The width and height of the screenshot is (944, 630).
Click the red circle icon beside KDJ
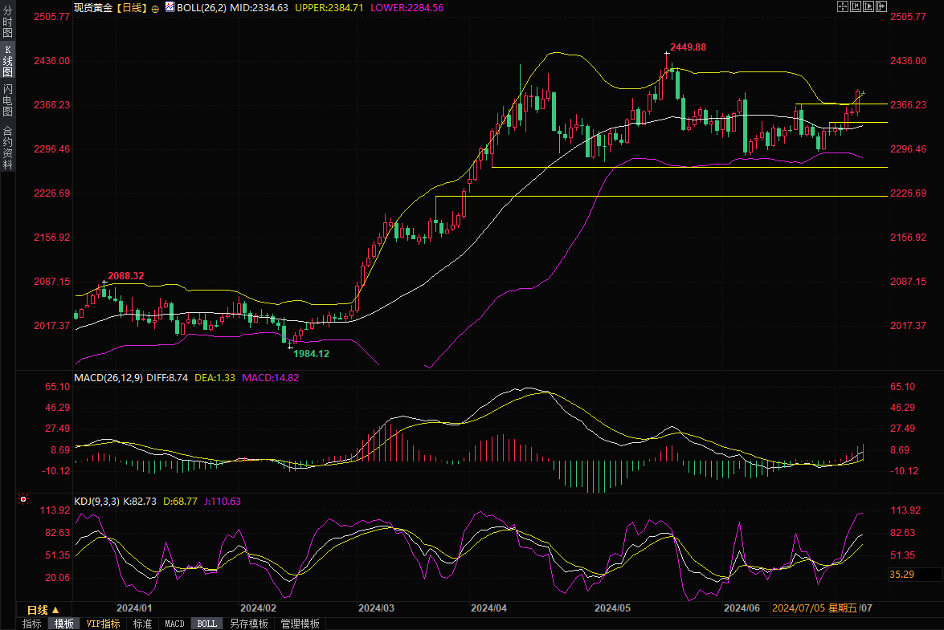click(22, 500)
